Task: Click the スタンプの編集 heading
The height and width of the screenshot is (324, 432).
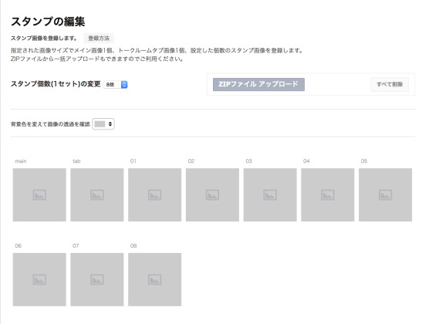Action: pos(48,22)
